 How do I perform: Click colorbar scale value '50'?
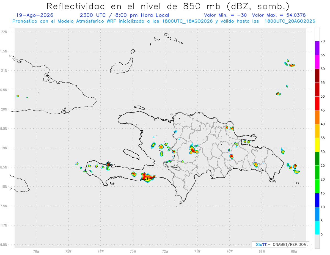pyautogui.click(x=323, y=97)
